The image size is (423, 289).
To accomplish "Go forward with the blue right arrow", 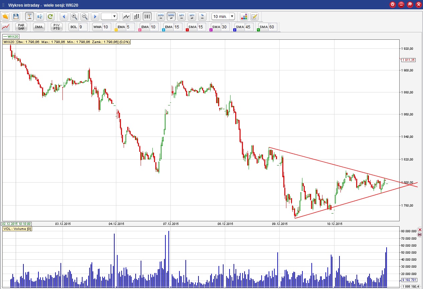I will [95, 16].
